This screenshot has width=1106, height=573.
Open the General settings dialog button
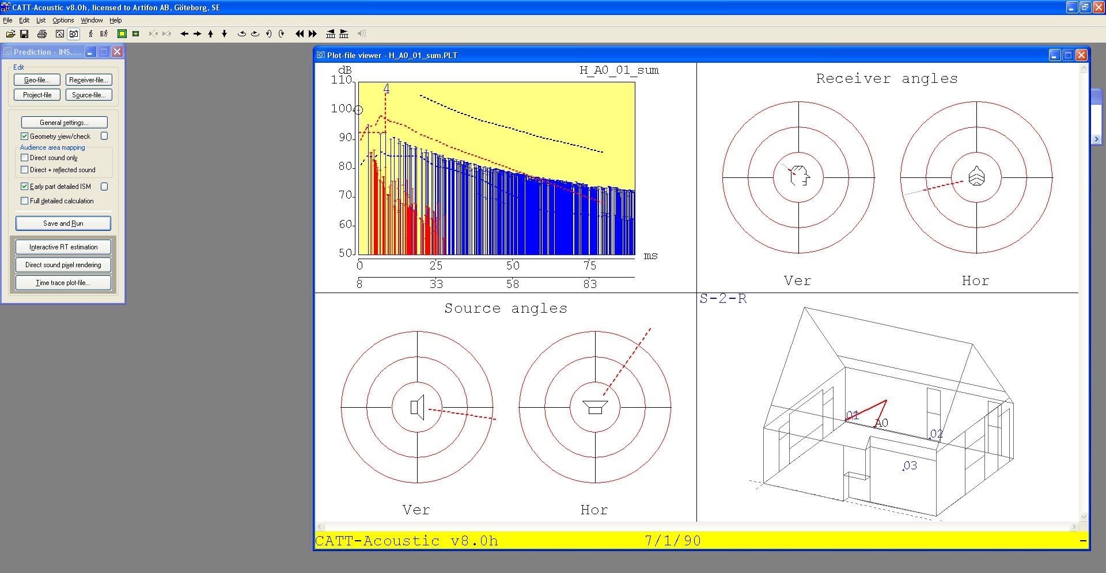[64, 123]
